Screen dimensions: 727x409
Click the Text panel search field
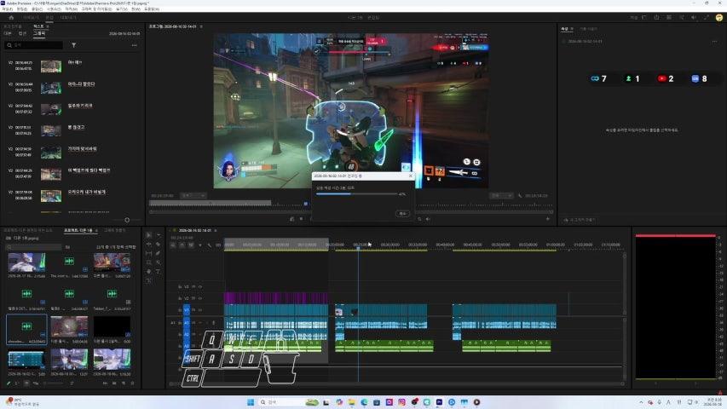34,45
